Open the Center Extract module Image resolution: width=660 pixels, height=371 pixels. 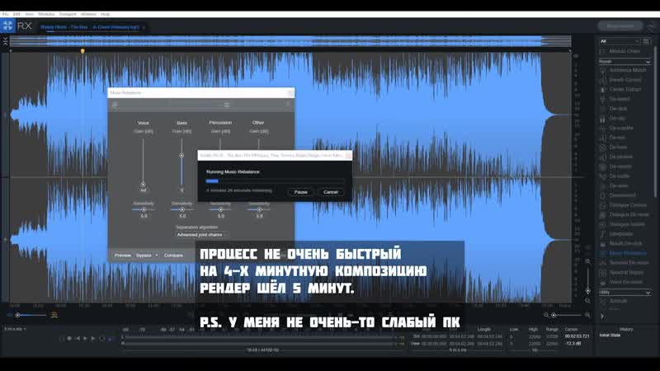pos(626,89)
